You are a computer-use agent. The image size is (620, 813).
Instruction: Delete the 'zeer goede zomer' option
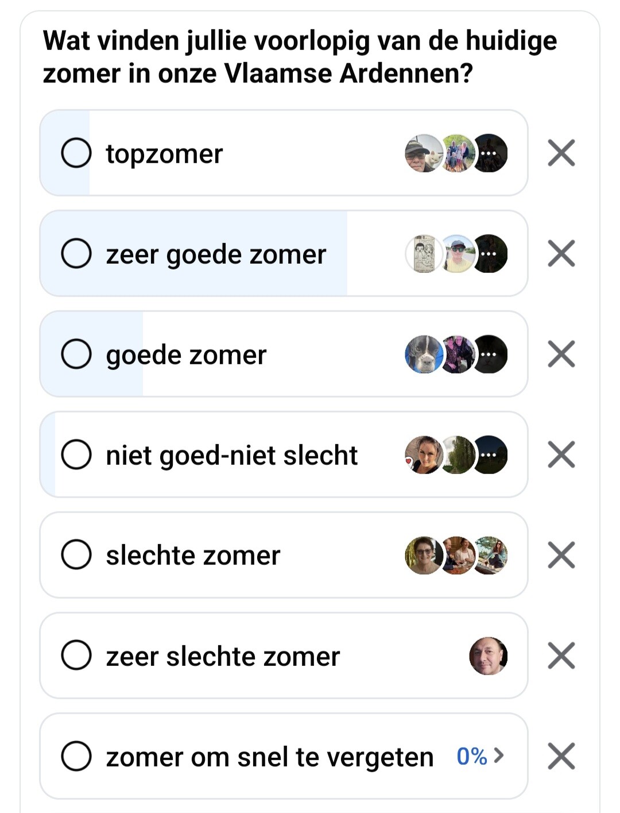click(561, 253)
